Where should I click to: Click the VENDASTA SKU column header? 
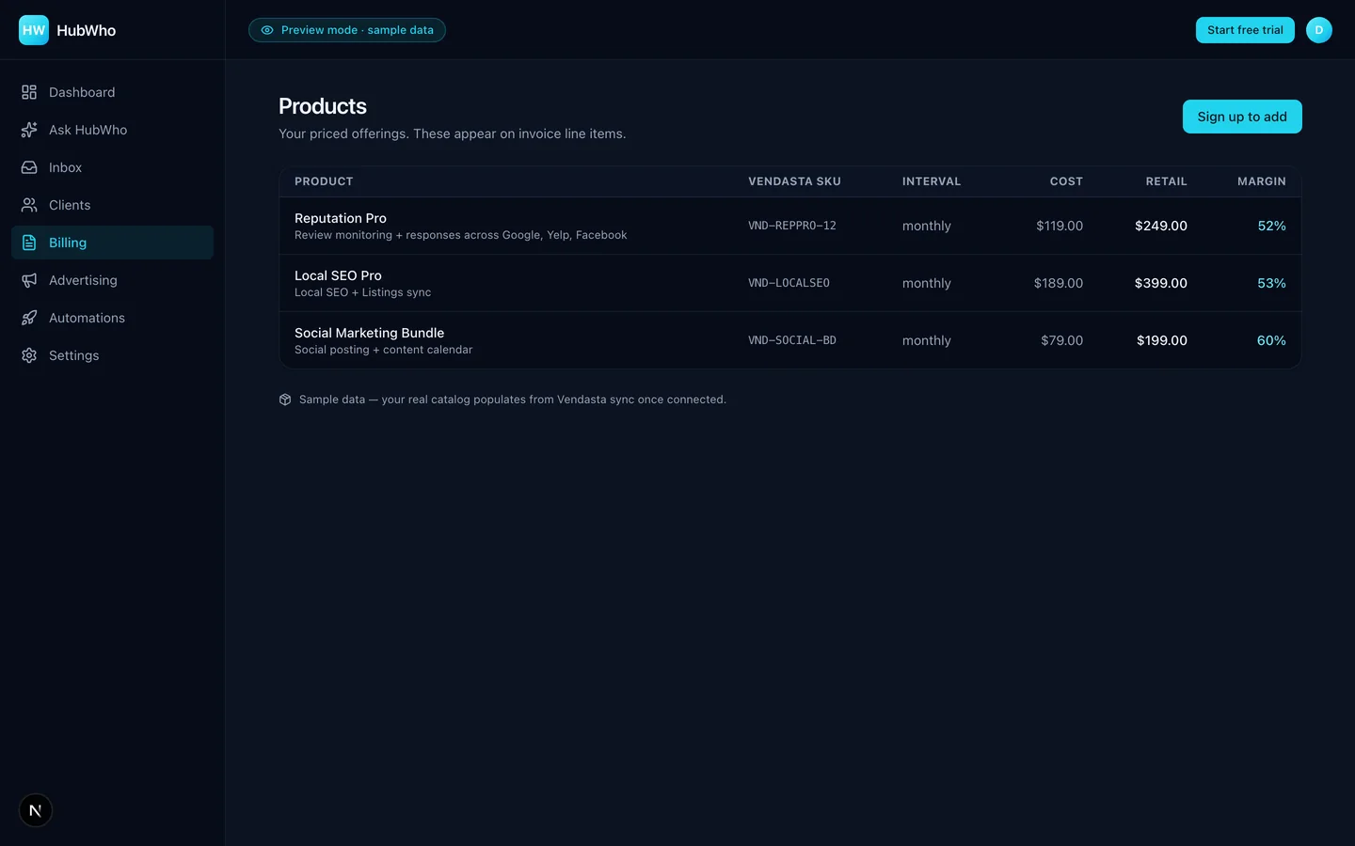click(x=794, y=181)
